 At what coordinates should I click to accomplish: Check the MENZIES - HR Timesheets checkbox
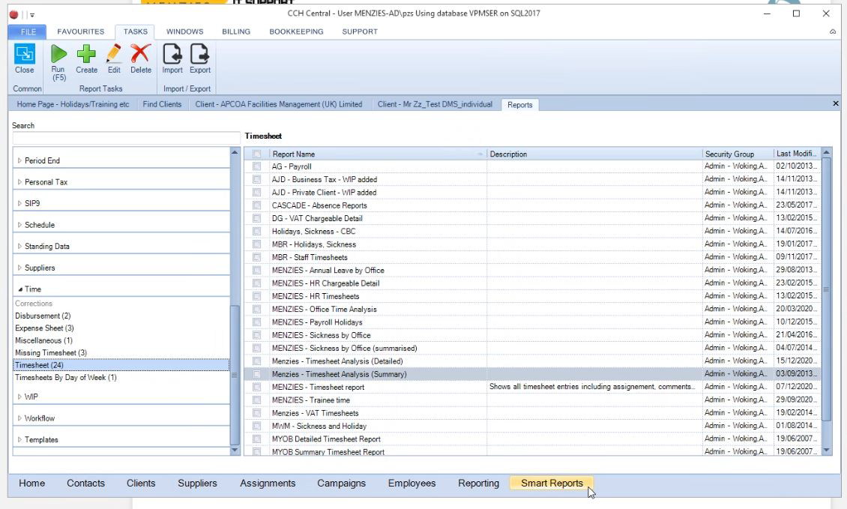tap(257, 296)
